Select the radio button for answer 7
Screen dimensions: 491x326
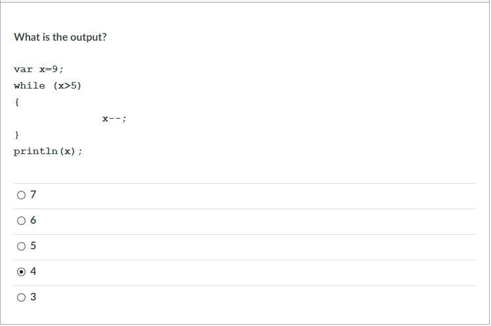tap(21, 195)
